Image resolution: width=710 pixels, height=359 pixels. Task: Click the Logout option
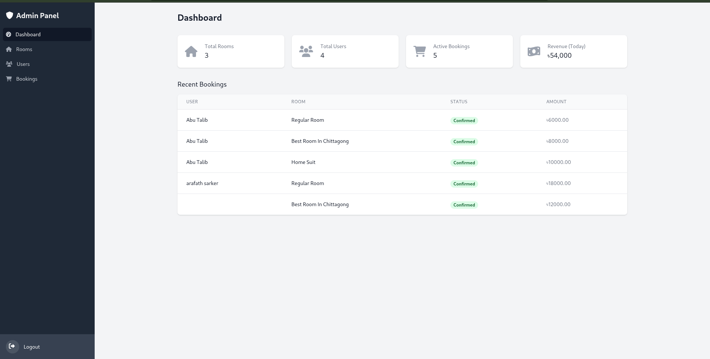click(31, 346)
